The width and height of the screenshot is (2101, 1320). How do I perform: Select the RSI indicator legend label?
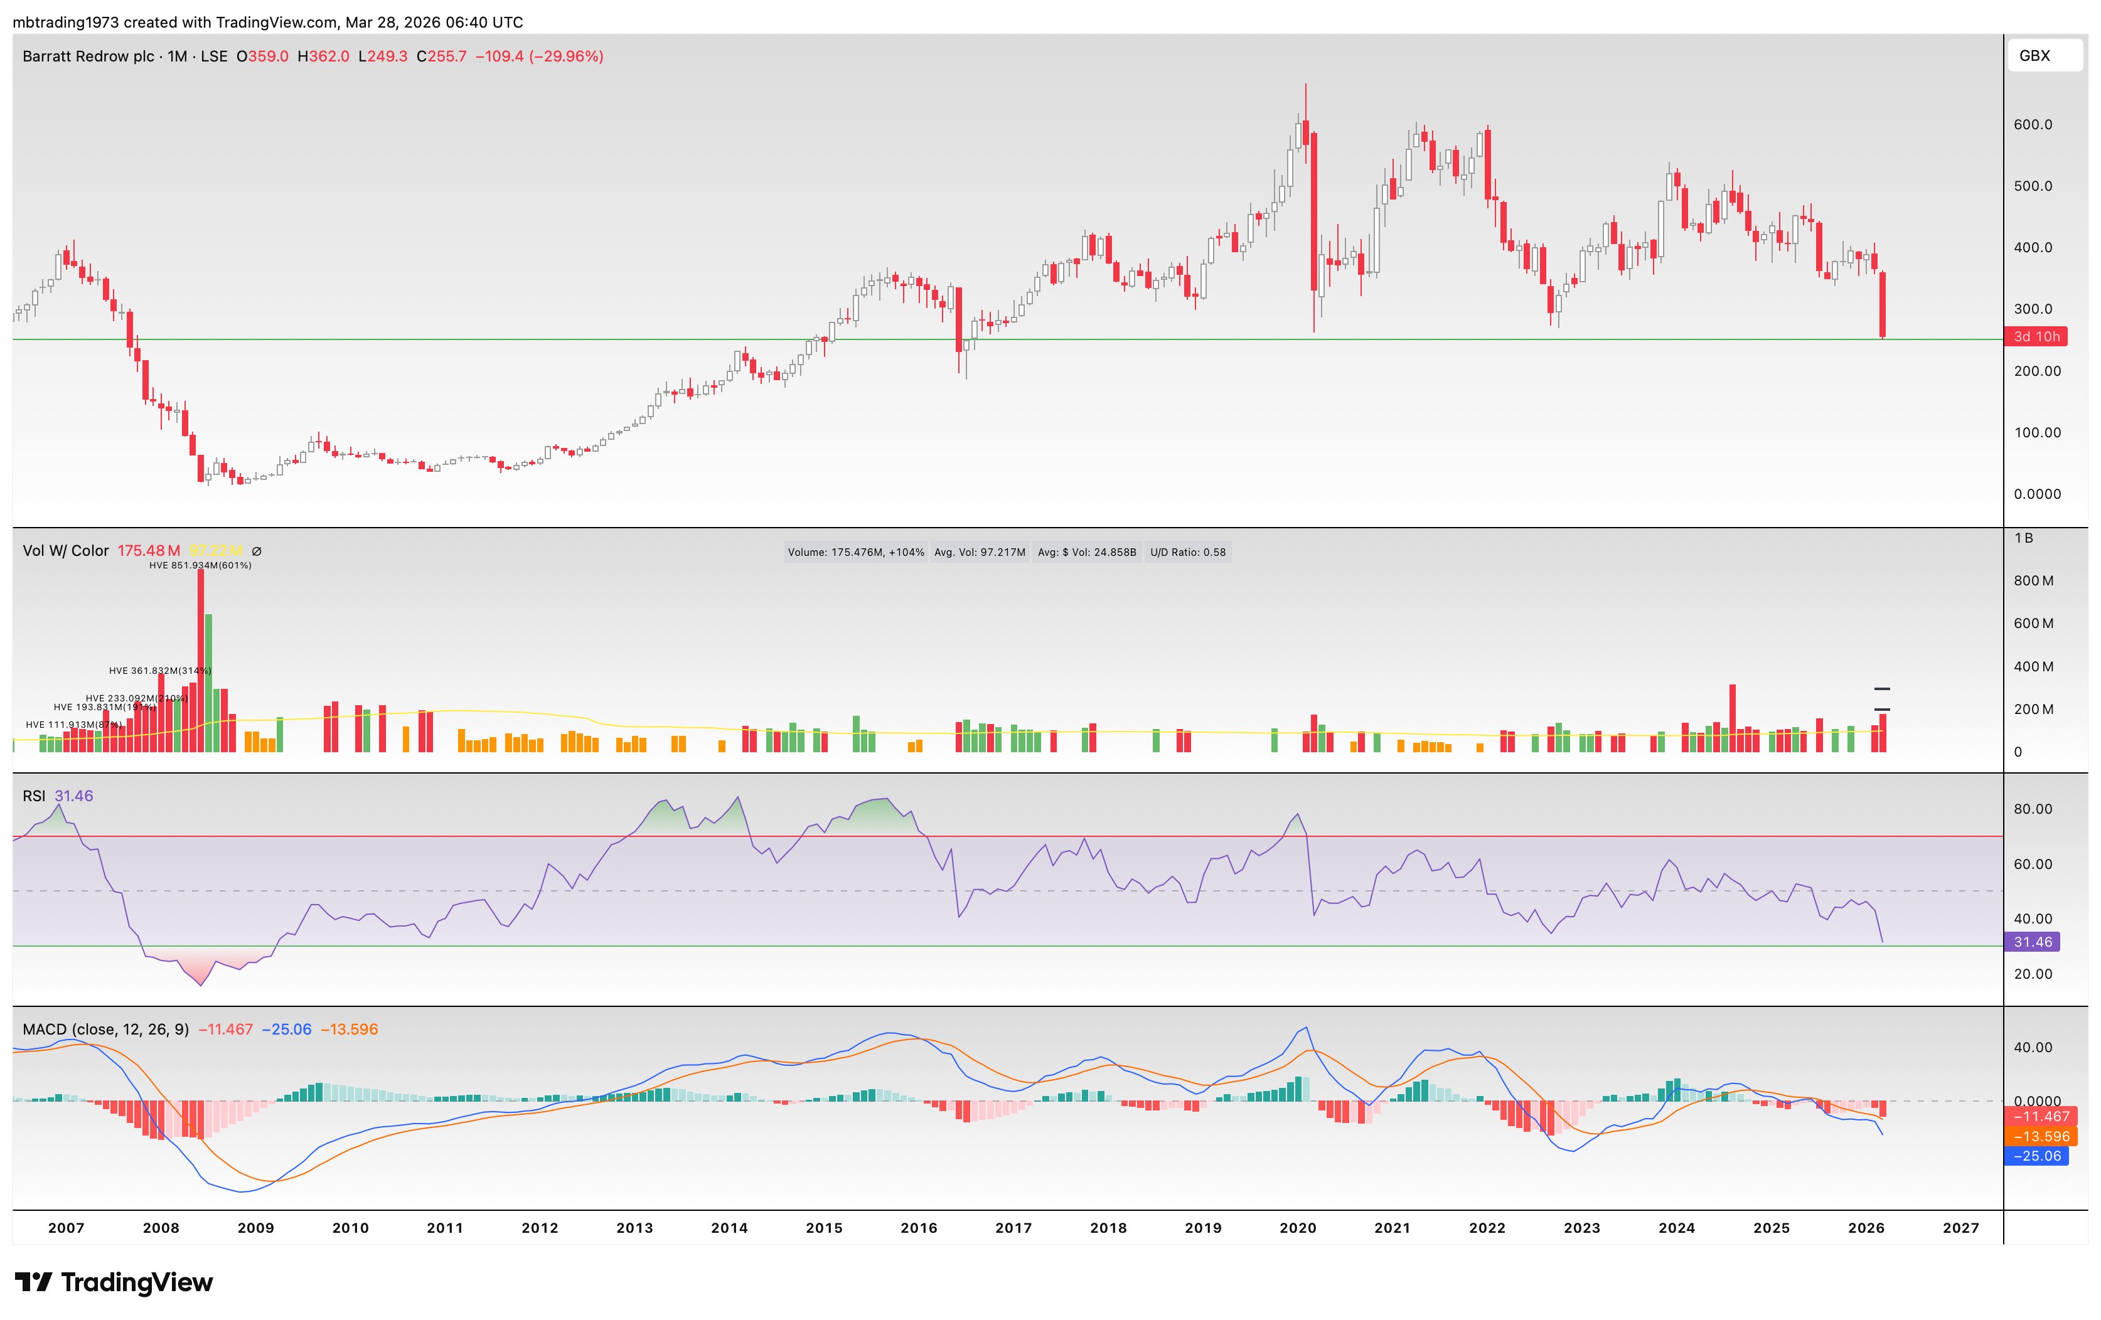click(33, 796)
